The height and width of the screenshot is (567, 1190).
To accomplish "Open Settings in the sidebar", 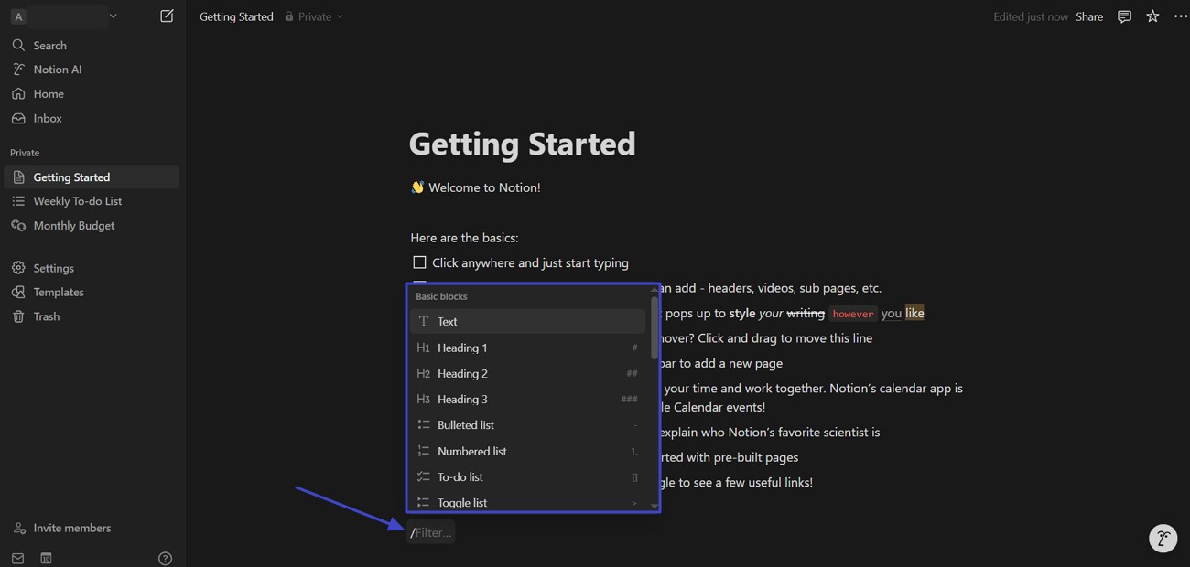I will 92,268.
